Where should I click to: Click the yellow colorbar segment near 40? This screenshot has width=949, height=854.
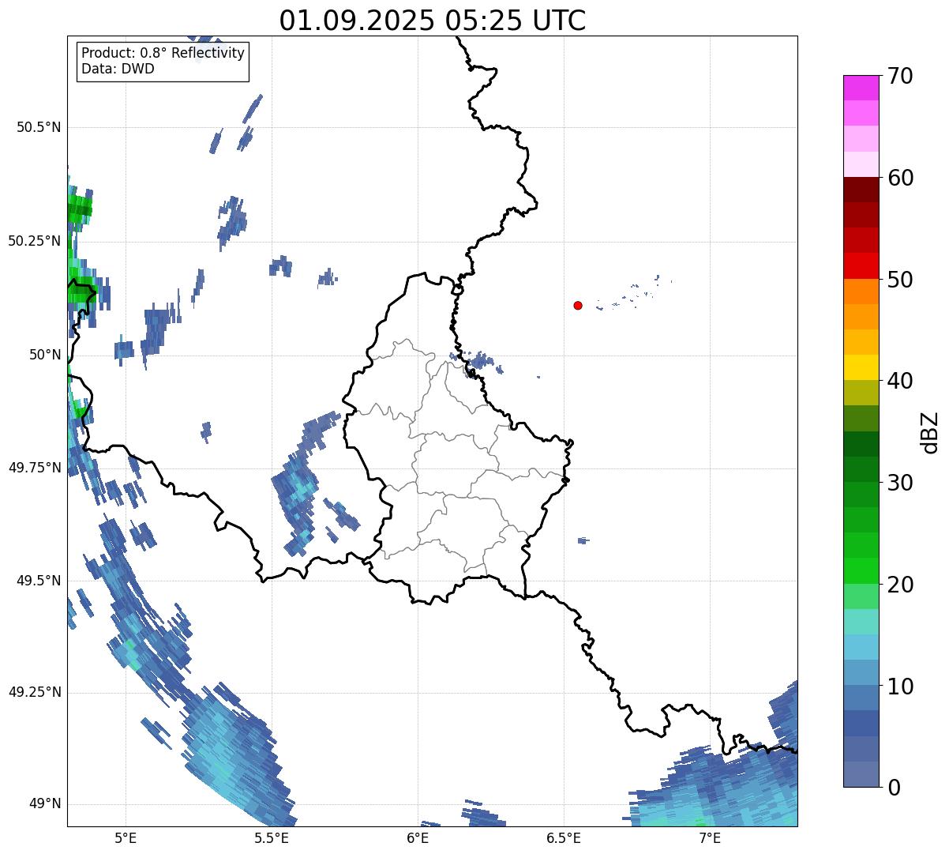click(x=861, y=367)
